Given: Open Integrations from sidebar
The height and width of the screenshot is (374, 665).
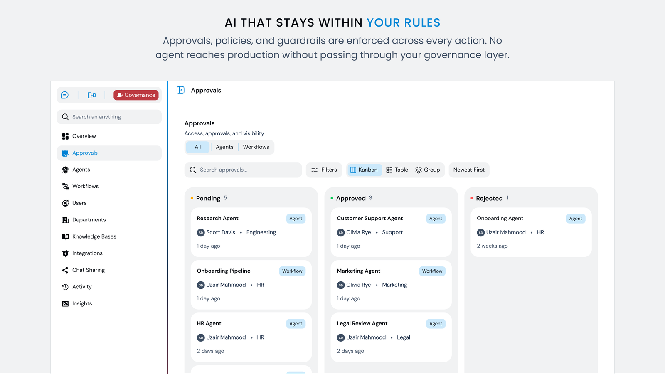Looking at the screenshot, I should pyautogui.click(x=87, y=253).
